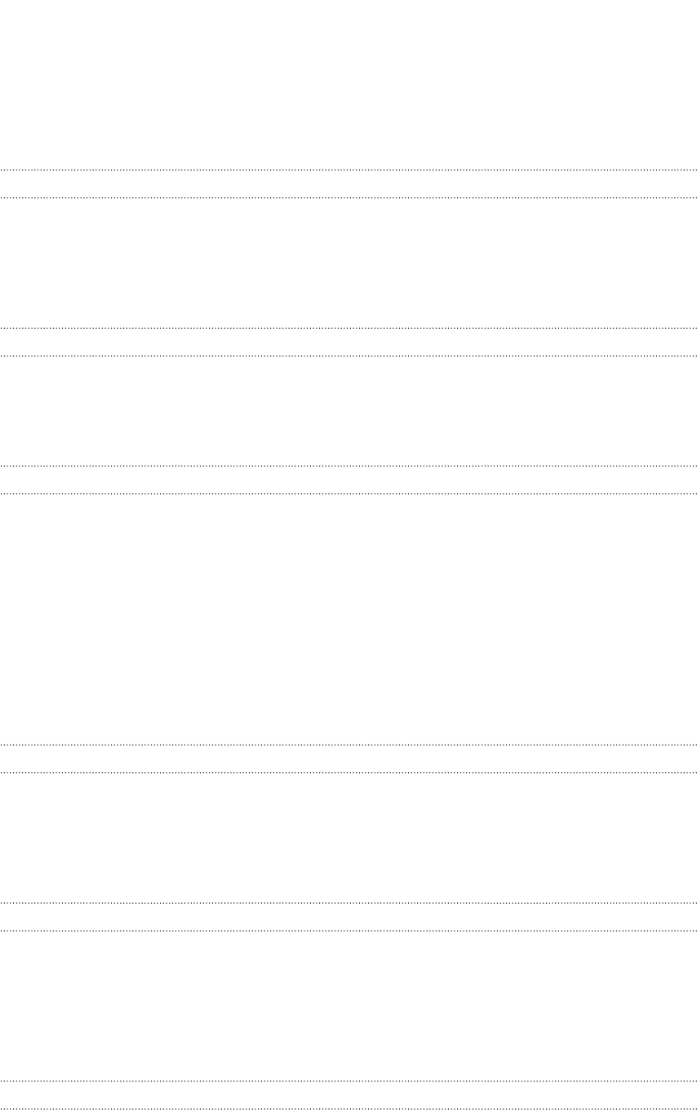The image size is (697, 1110).
Task: Click the blank area above the first divider
Action: [x=348, y=84]
